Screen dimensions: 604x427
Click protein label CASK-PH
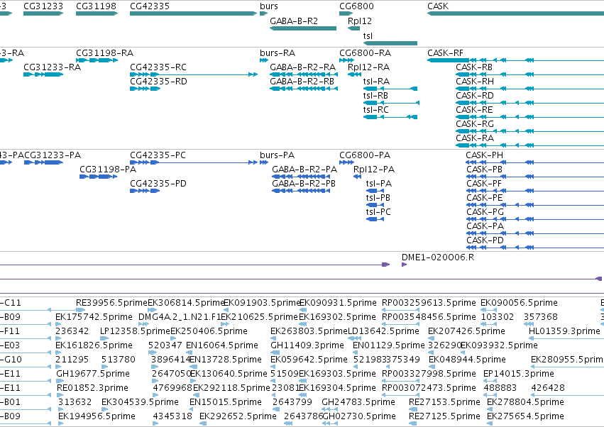point(485,155)
